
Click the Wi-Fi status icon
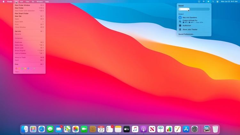(x=204, y=2)
